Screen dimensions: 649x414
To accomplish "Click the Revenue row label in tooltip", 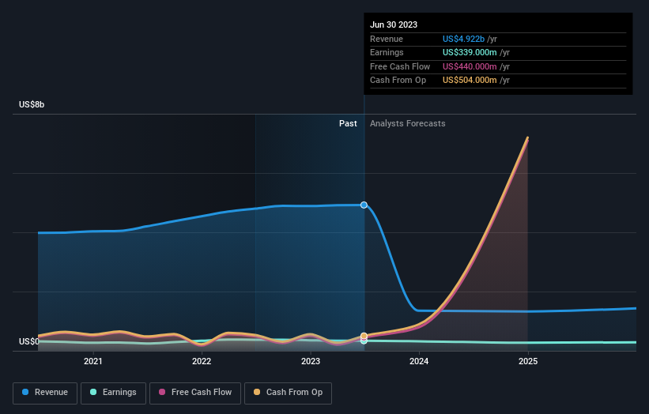I will pos(387,39).
